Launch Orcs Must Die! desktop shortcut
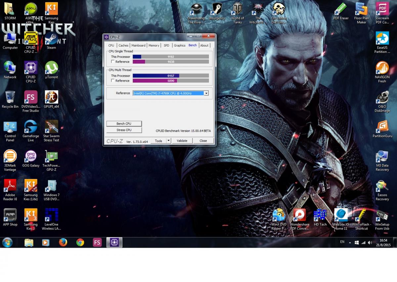 [x=279, y=13]
